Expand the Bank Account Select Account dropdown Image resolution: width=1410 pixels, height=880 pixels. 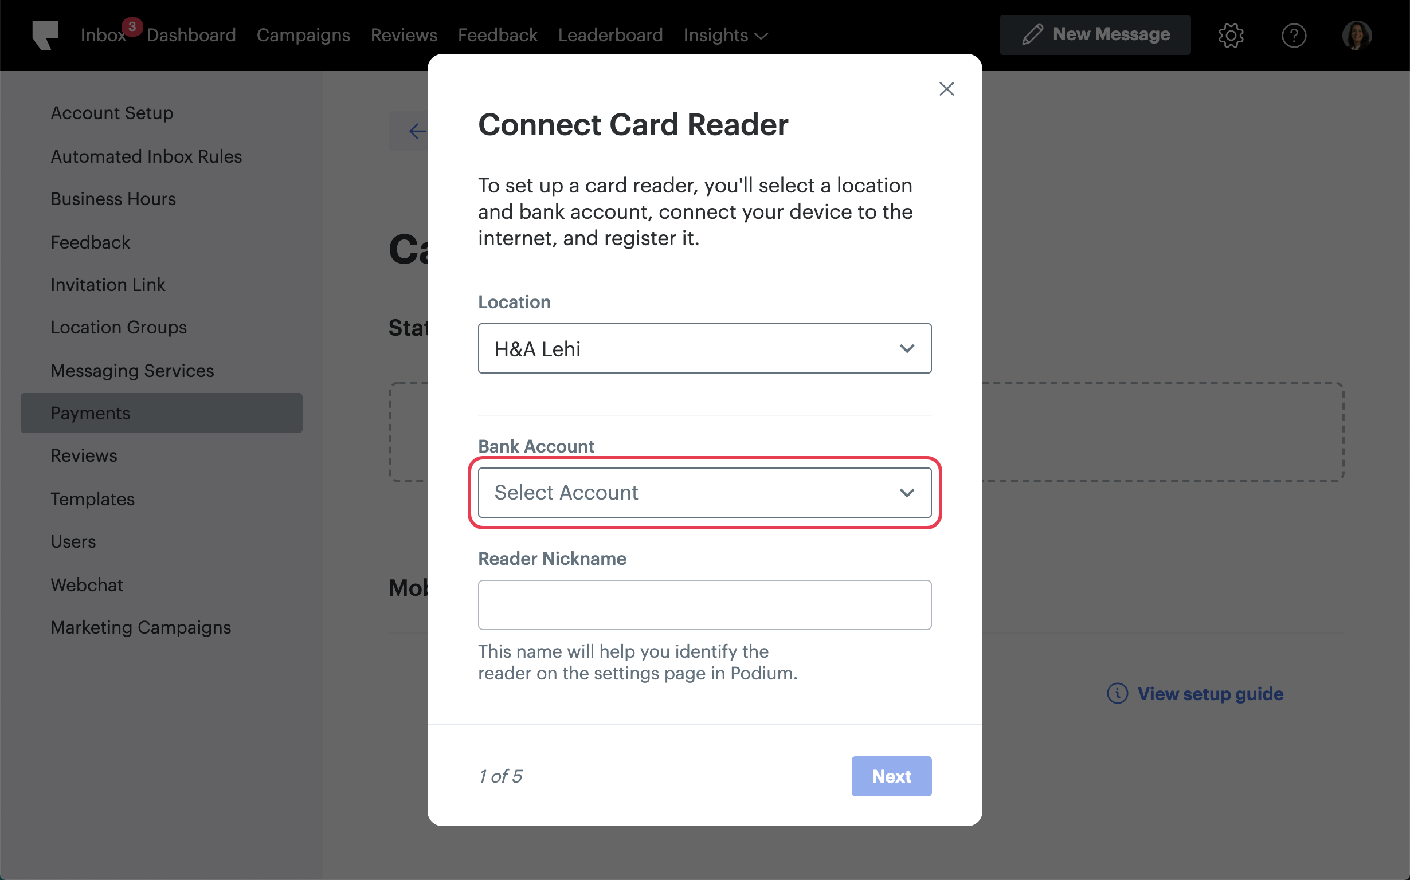(704, 493)
